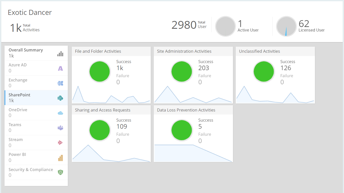Click the Sharing and Access Requests green circle
The image size is (344, 193).
pyautogui.click(x=100, y=130)
